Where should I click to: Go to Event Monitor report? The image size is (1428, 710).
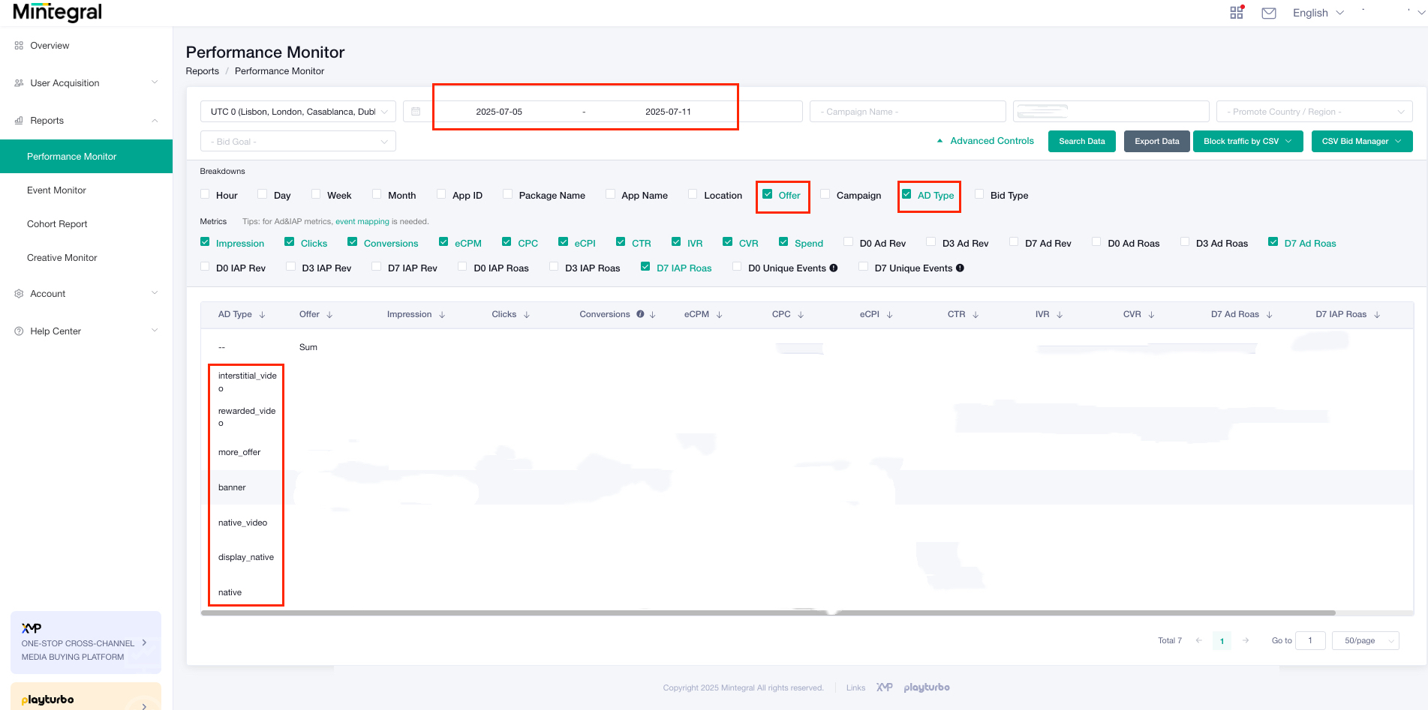coord(56,190)
